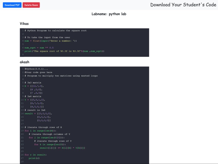Click the 'print(r)' line

34,158
